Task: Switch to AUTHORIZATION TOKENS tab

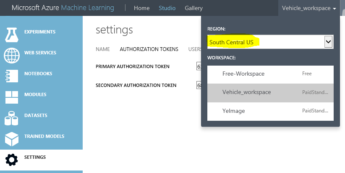Action: (149, 49)
